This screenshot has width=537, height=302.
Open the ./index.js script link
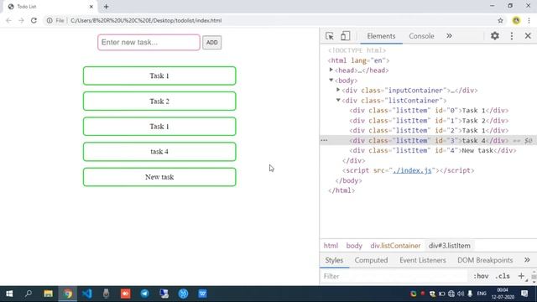[412, 170]
